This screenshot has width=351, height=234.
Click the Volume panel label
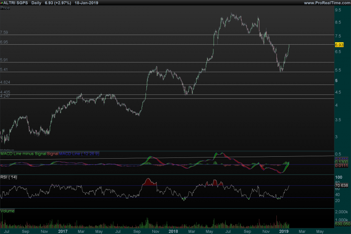pos(7,210)
